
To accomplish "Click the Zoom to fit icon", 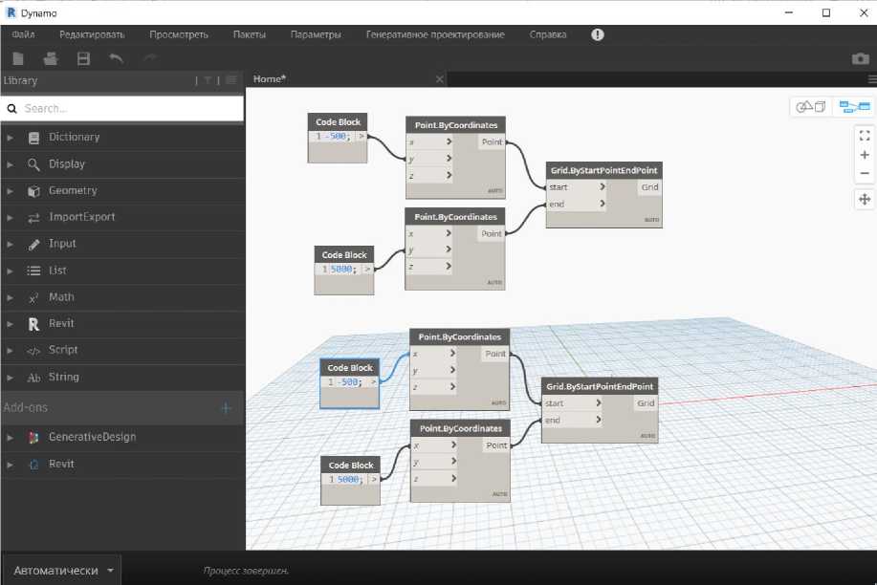I will coord(865,135).
